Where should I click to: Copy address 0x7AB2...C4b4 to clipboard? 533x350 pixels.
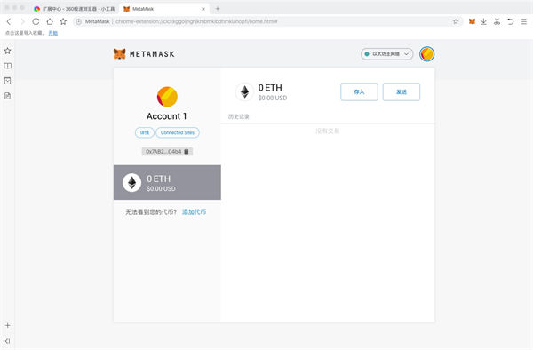click(167, 152)
